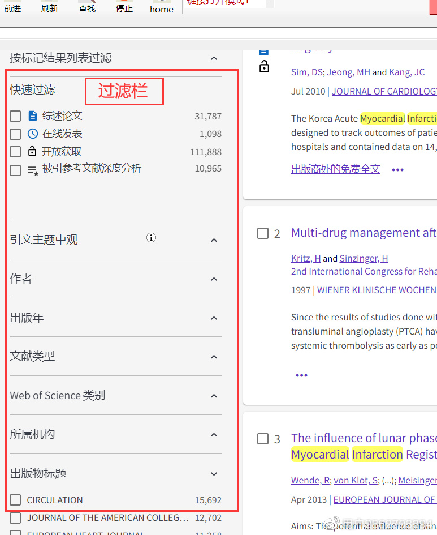Check the 开放获取 filter checkbox
Viewport: 437px width, 535px height.
point(15,152)
